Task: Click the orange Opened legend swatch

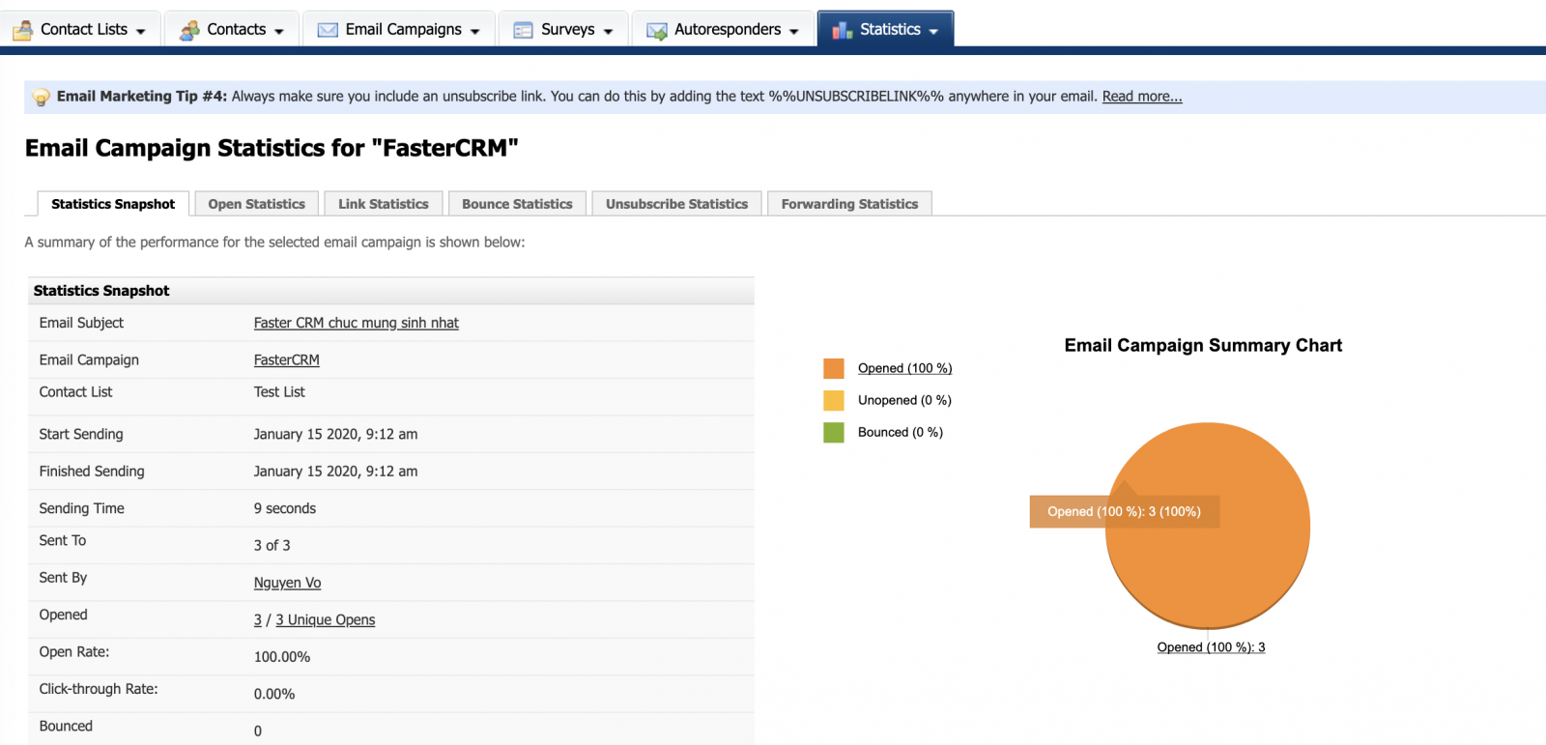Action: tap(833, 368)
